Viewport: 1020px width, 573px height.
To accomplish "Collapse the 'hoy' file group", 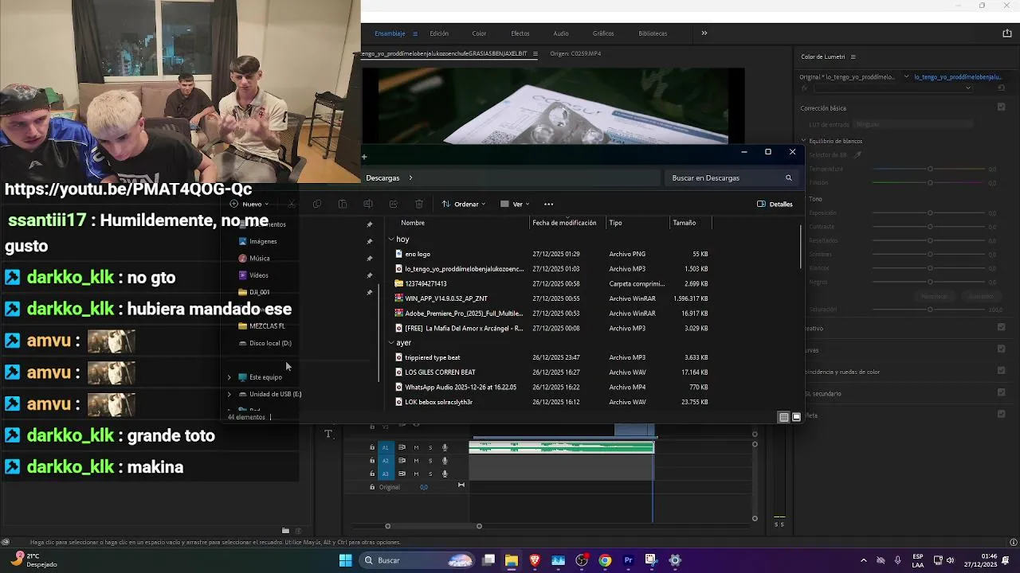I will coord(391,239).
